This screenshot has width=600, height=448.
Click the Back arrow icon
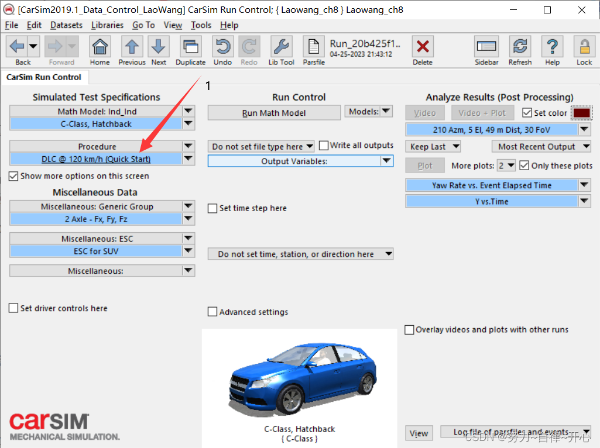coord(17,47)
